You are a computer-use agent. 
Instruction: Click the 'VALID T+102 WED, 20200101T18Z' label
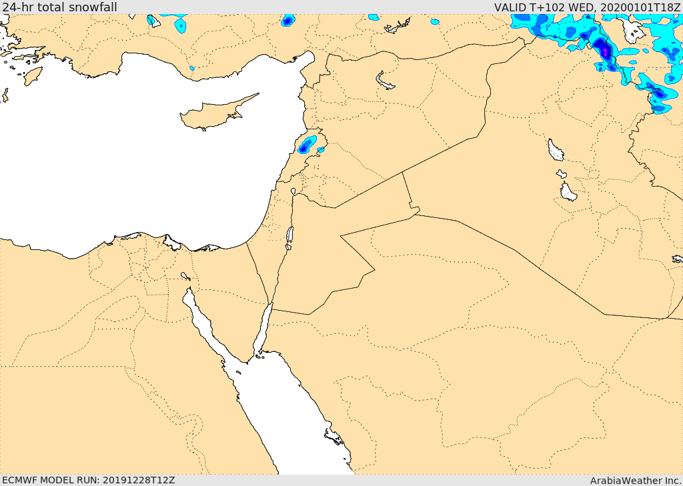click(x=587, y=7)
